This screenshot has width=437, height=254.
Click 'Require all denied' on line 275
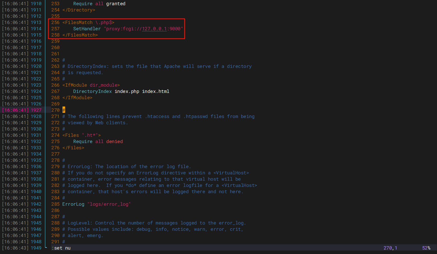[98, 141]
